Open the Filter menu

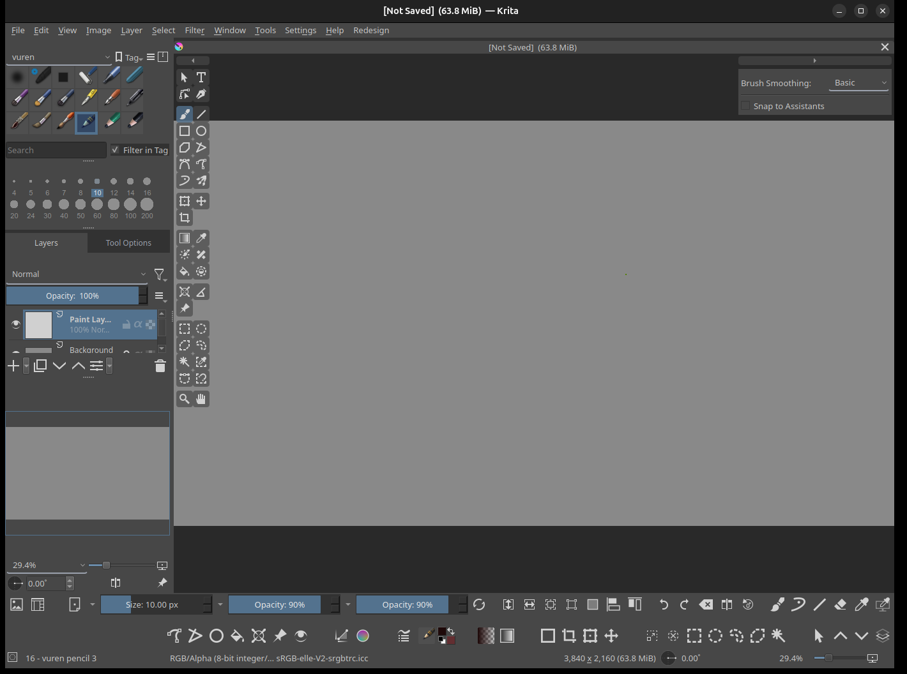tap(194, 30)
